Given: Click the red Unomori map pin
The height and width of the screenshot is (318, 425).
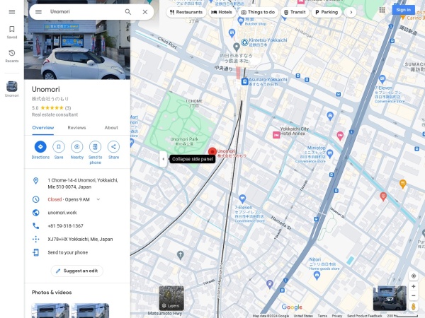Looking at the screenshot, I should (212, 152).
